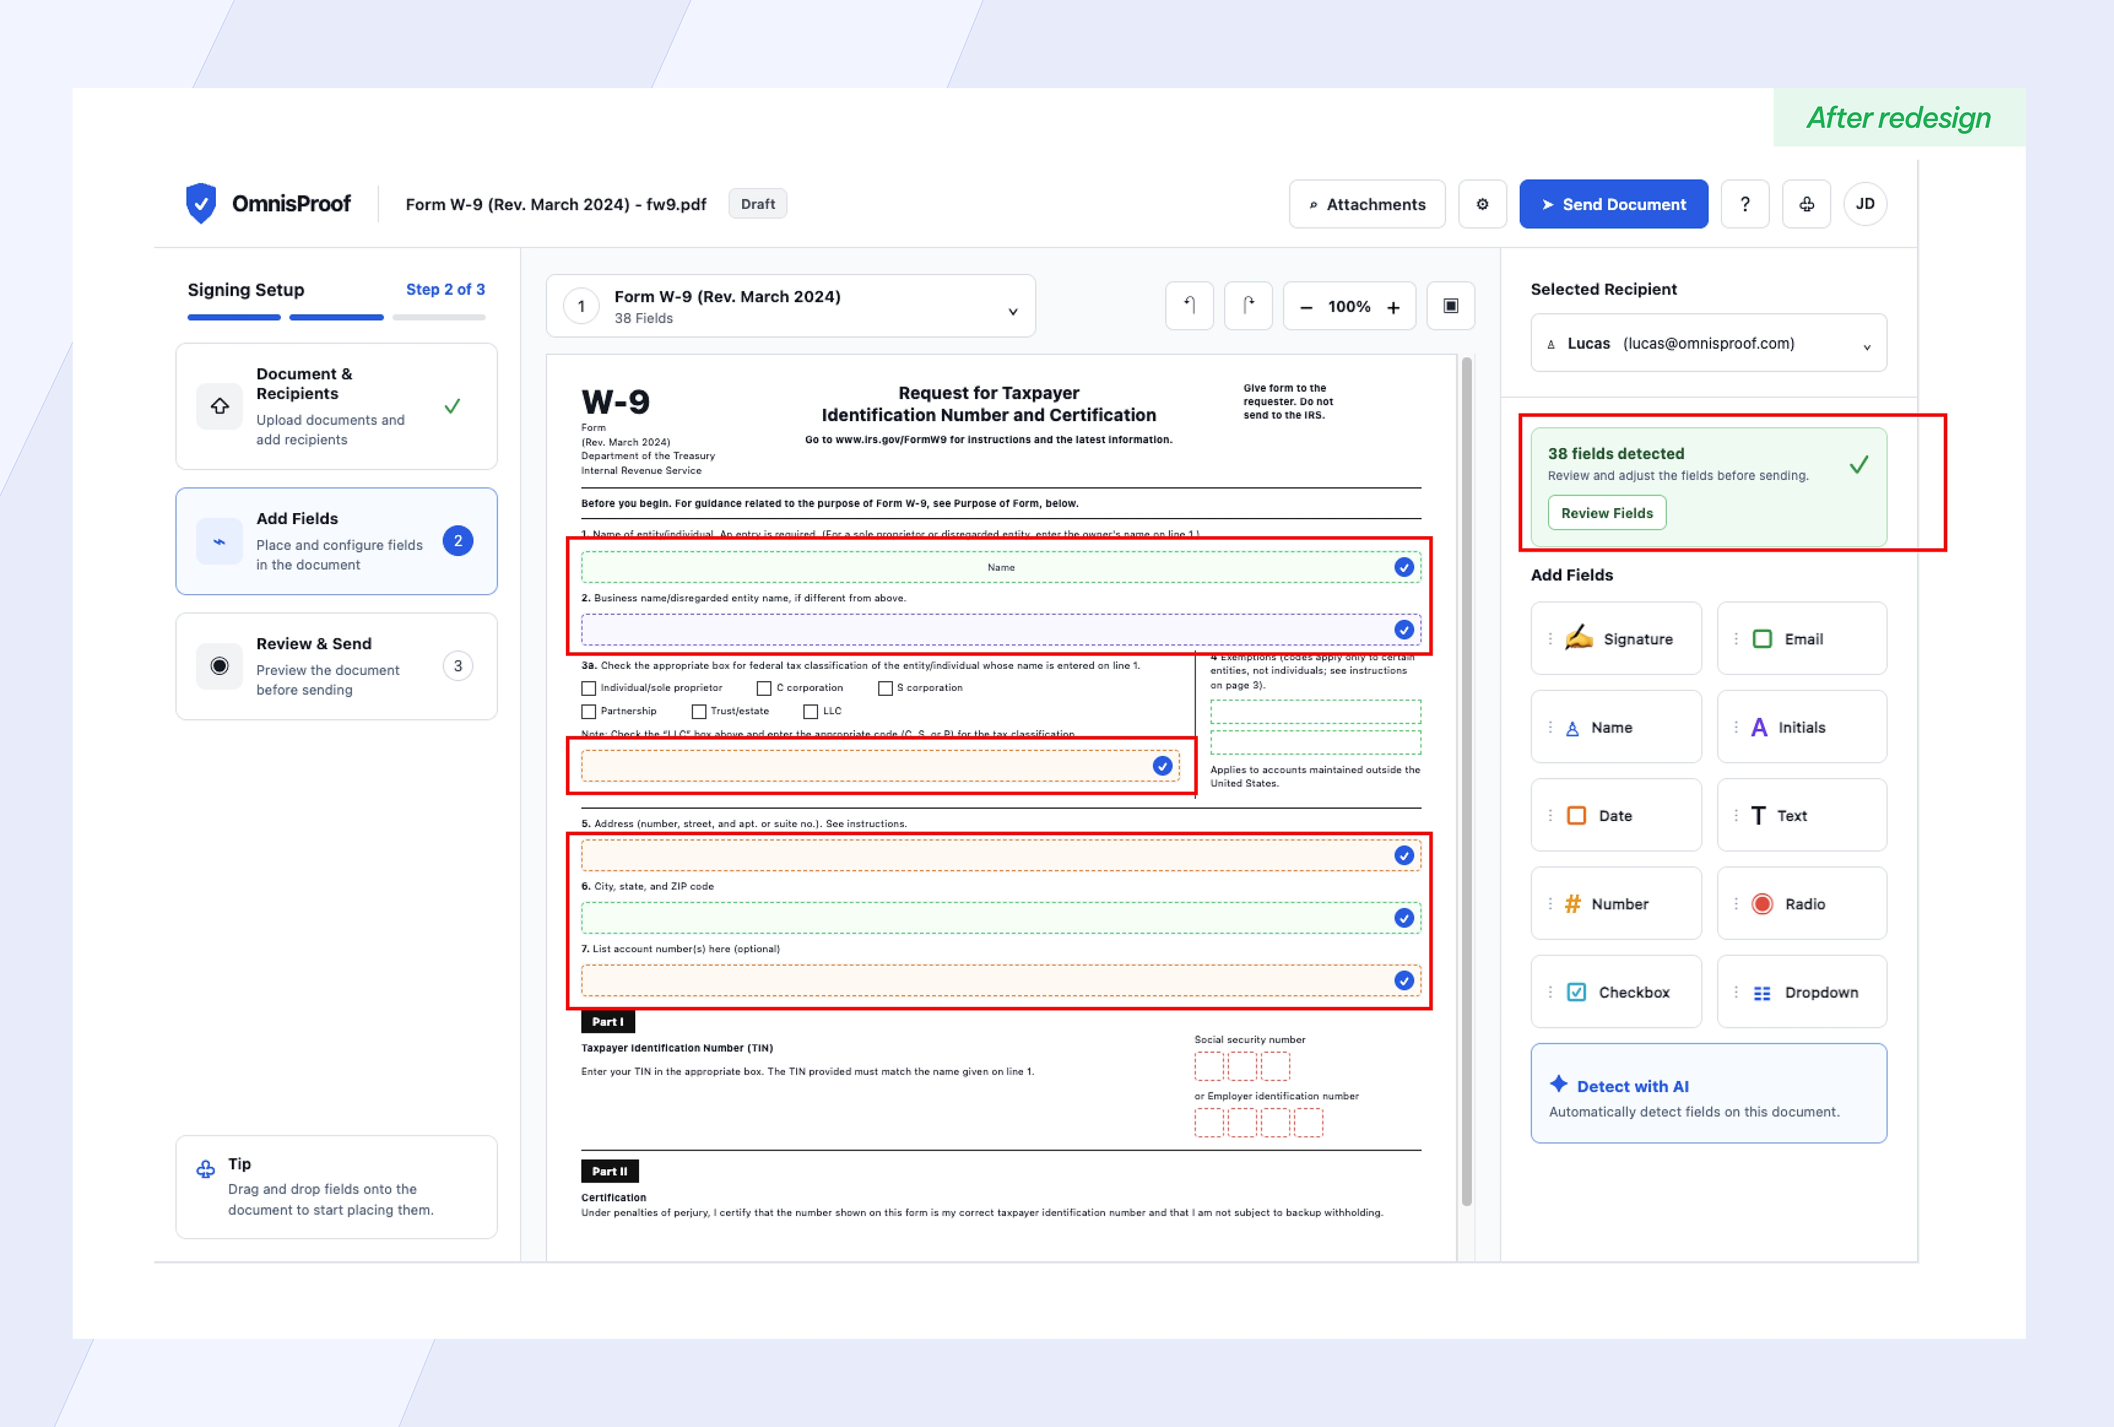Click the City, state, ZIP code field
2114x1427 pixels.
[x=1001, y=918]
